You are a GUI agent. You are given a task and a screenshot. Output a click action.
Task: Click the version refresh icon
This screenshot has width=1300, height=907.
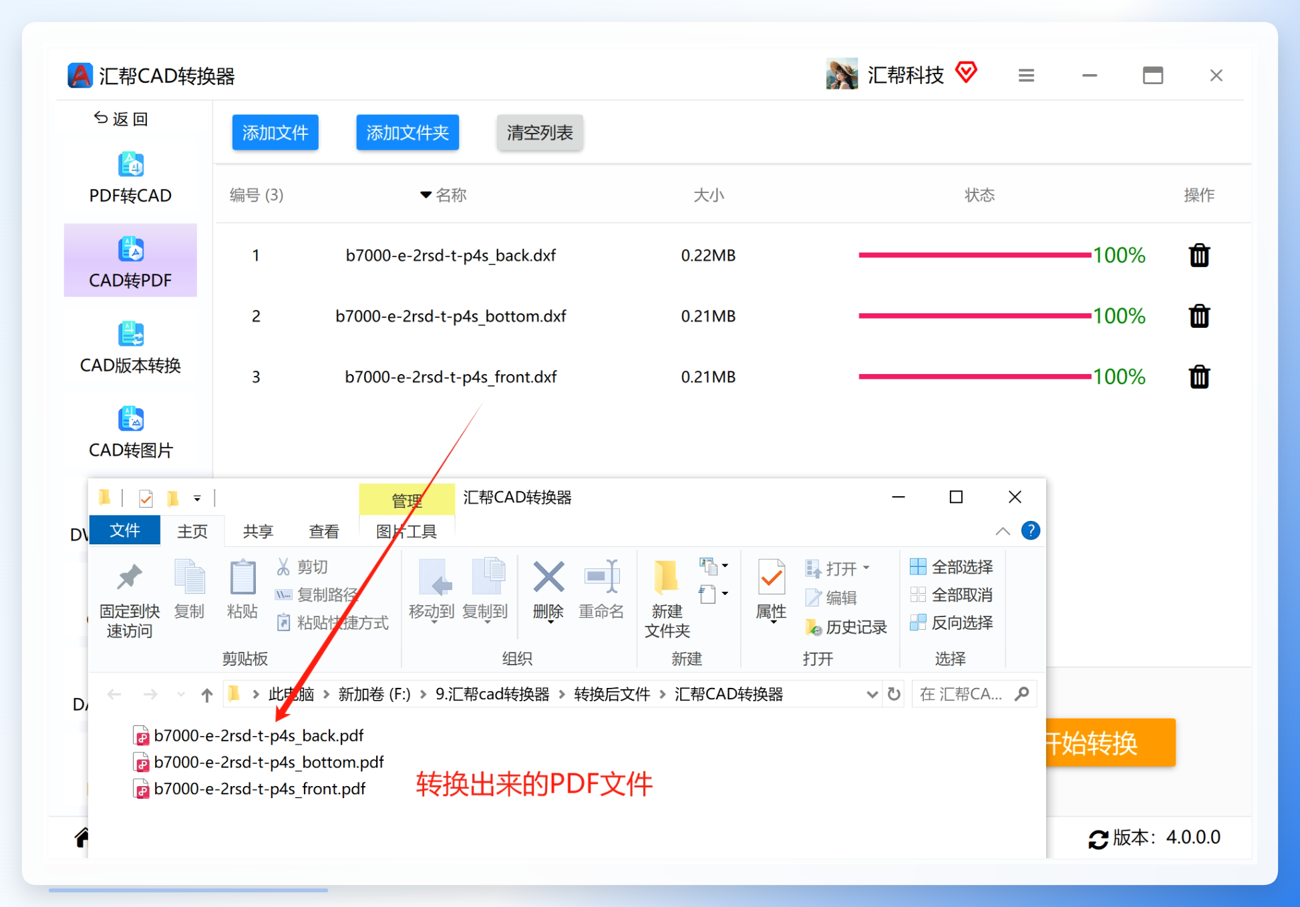[1098, 839]
